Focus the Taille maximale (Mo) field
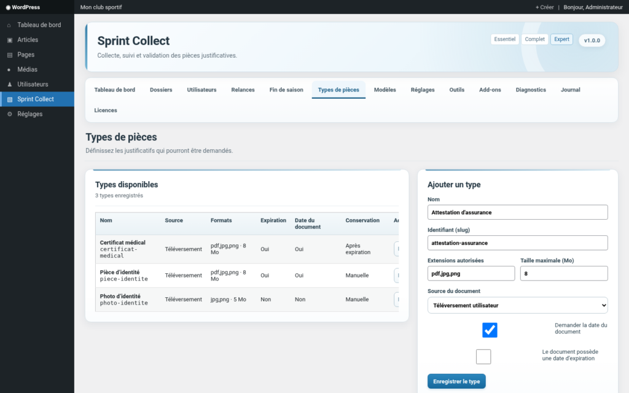 pyautogui.click(x=564, y=273)
